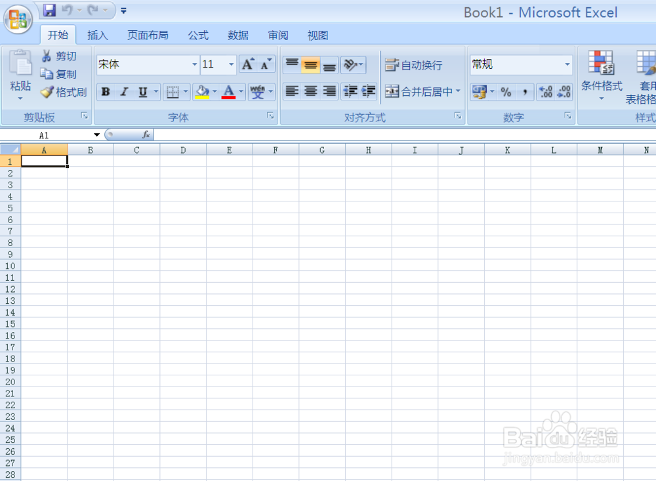Image resolution: width=656 pixels, height=481 pixels.
Task: Switch to the 插入 tab
Action: (x=98, y=35)
